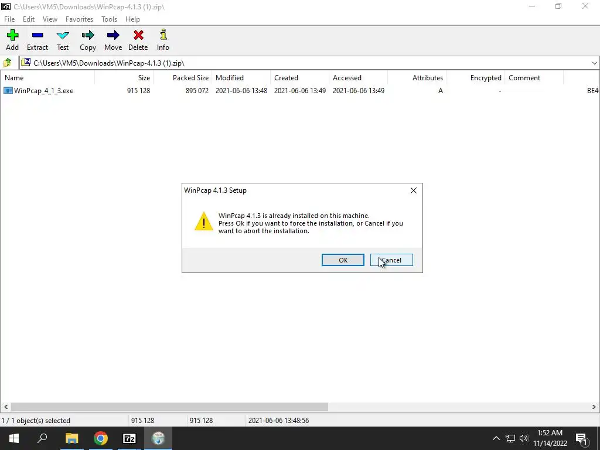The width and height of the screenshot is (600, 450).
Task: Open taskbar Search
Action: click(x=42, y=438)
